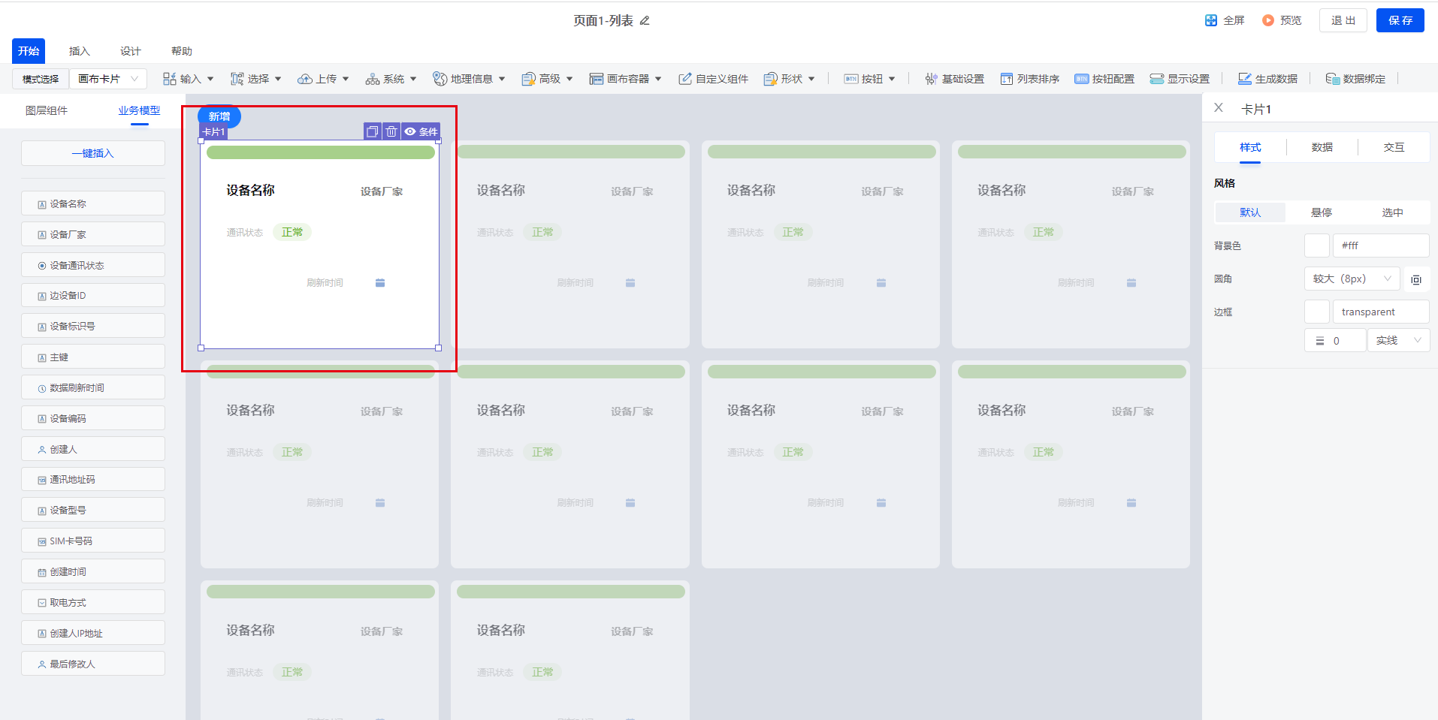Open the 样式 tab in properties panel
Image resolution: width=1438 pixels, height=720 pixels.
tap(1250, 147)
